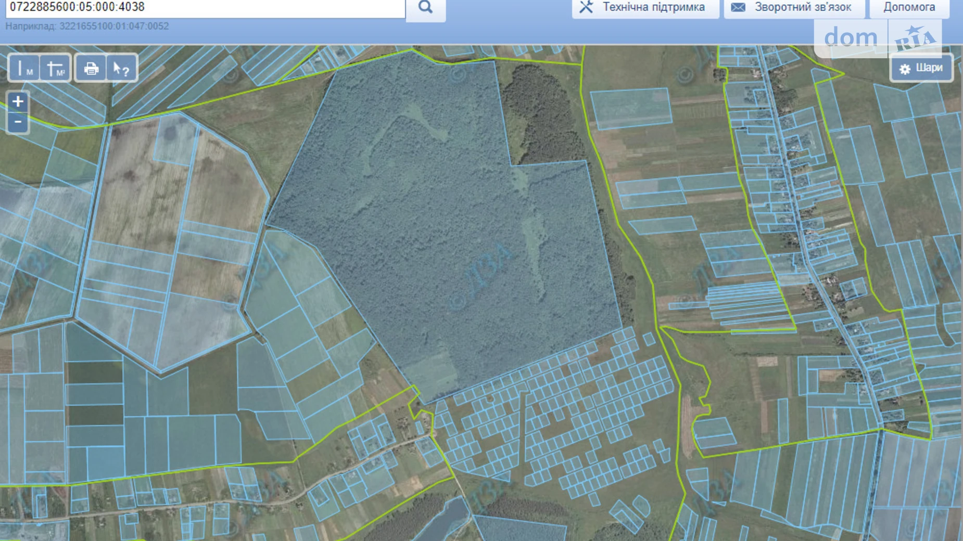The width and height of the screenshot is (963, 541).
Task: Expand the Шари layers panel
Action: pos(921,68)
